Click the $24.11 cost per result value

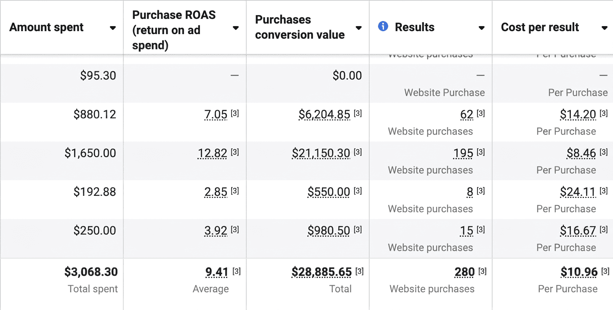click(x=578, y=192)
